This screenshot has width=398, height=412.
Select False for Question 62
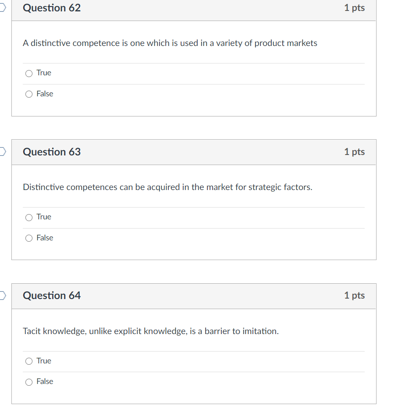[28, 94]
